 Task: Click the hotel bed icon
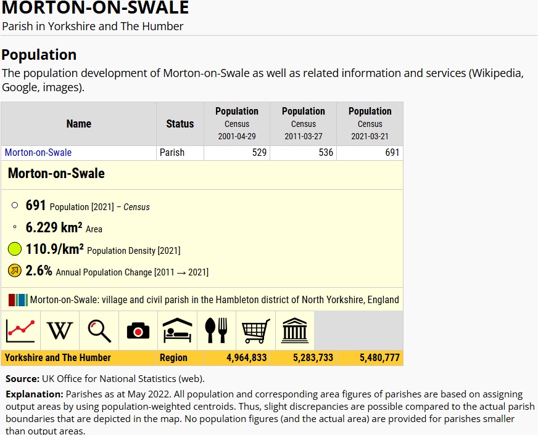(x=178, y=331)
